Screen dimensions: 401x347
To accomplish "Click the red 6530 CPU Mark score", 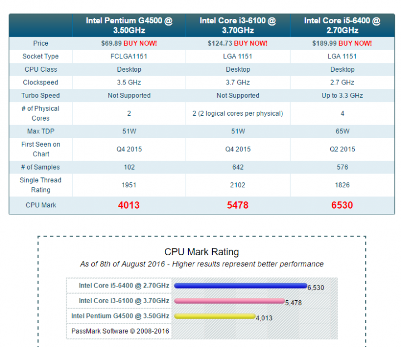I will point(342,205).
